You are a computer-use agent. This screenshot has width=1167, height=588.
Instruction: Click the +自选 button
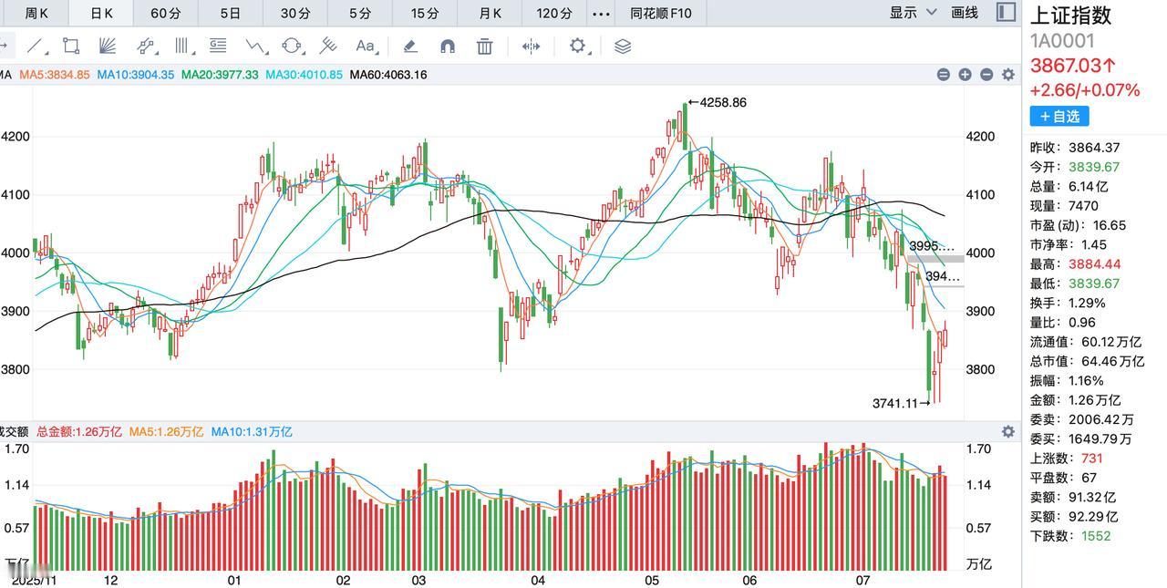click(x=1059, y=116)
